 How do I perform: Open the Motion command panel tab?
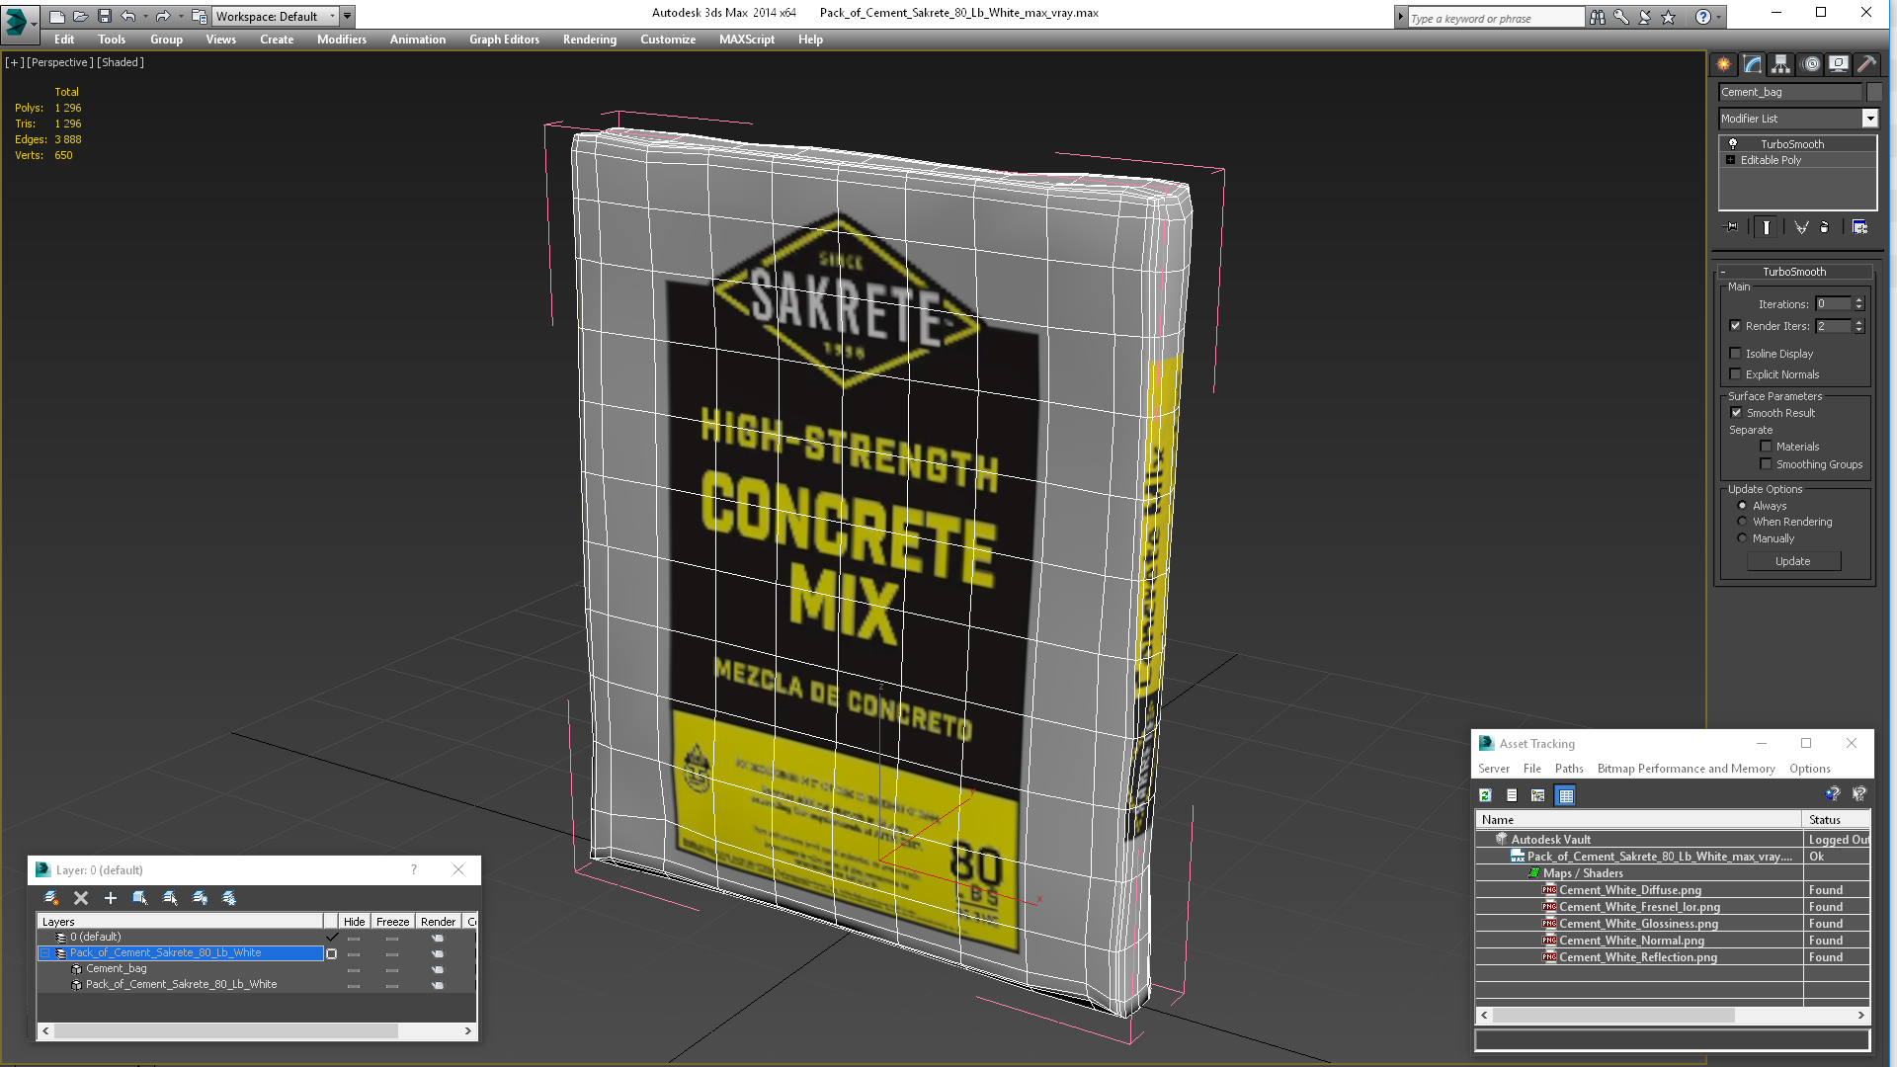pyautogui.click(x=1811, y=64)
